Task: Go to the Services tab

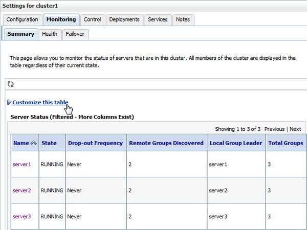Action: click(158, 19)
